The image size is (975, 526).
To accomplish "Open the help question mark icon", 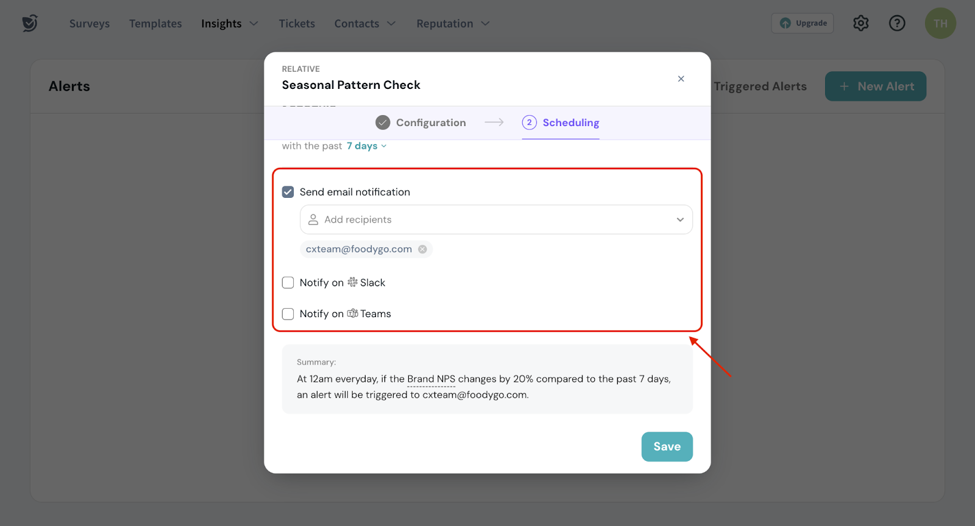I will [897, 23].
